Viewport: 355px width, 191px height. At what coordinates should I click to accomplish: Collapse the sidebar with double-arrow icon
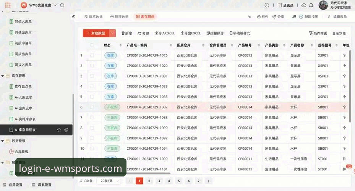[x=74, y=17]
